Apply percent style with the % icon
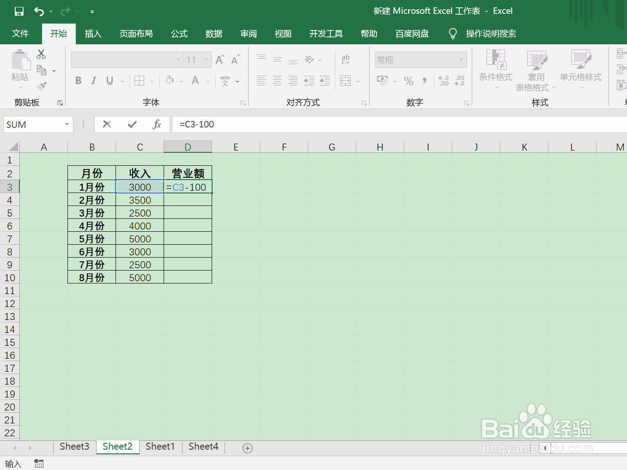This screenshot has height=470, width=627. 408,81
